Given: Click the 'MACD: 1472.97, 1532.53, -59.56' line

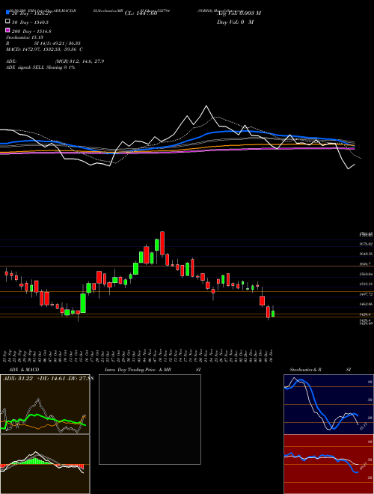Looking at the screenshot, I should click(x=42, y=49).
